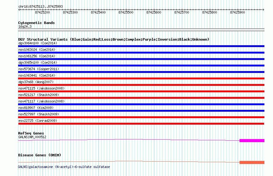This screenshot has width=273, height=176.
Task: Click the 87425200 ruler position label
Action: (x=42, y=12)
